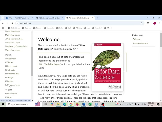Open the 16 Dates and times chapter
Image resolution: width=162 pixels, height=122 pixels.
tap(12, 85)
